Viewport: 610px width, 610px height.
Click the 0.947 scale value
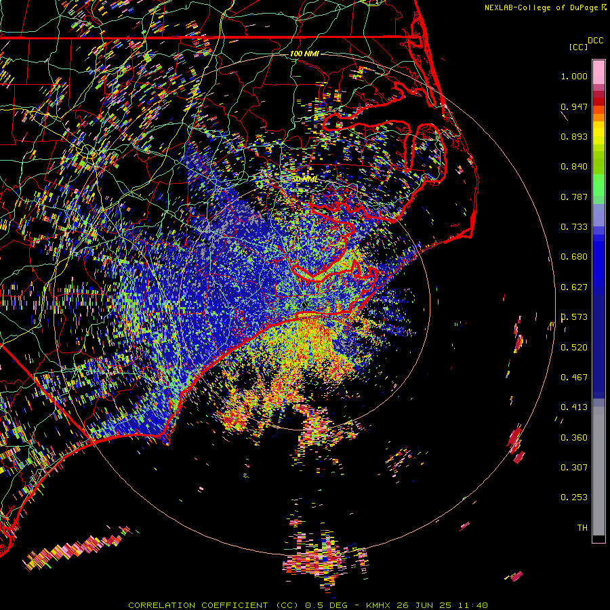coord(574,106)
